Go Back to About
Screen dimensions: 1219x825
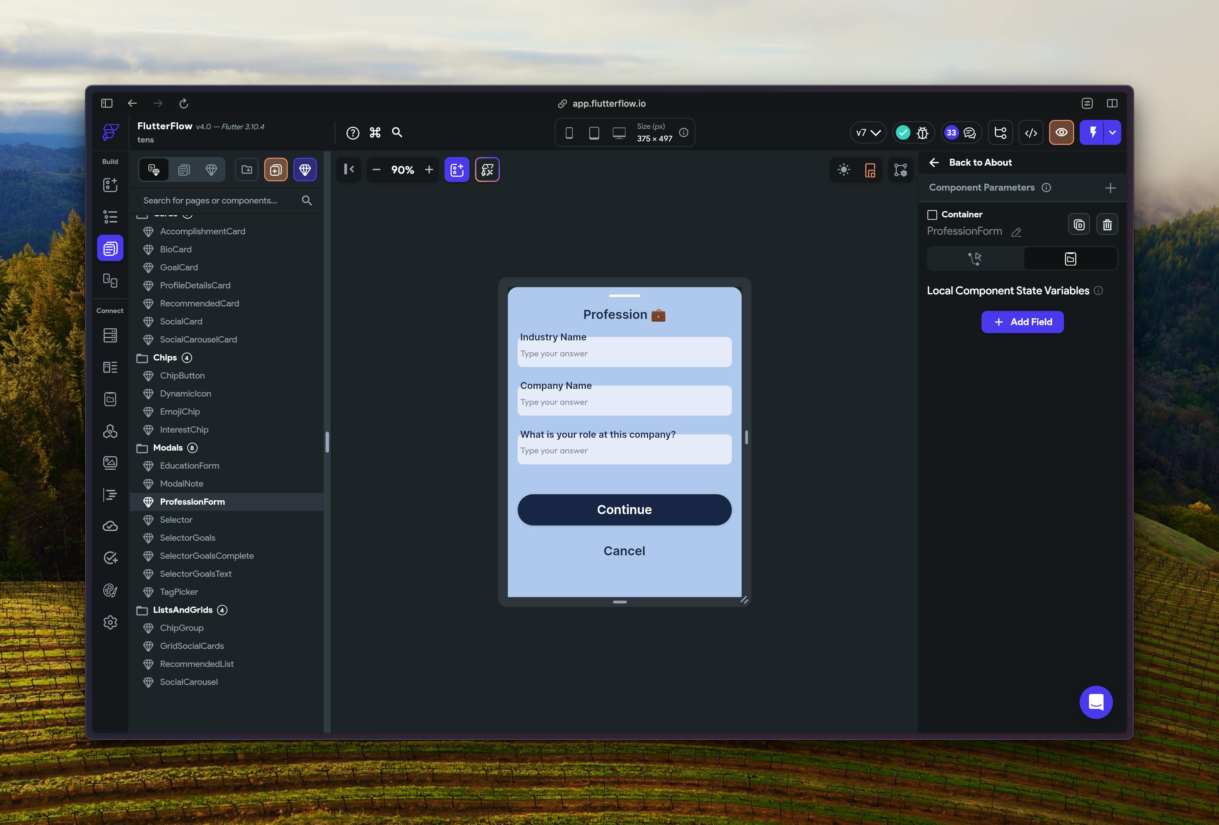(970, 163)
